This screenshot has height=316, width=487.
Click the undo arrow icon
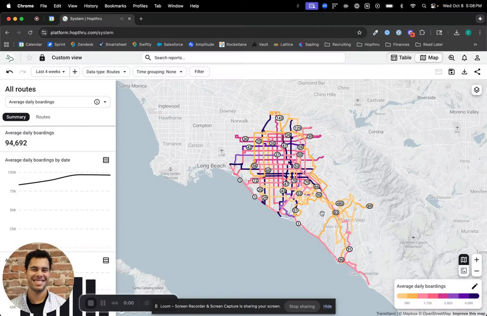10,72
